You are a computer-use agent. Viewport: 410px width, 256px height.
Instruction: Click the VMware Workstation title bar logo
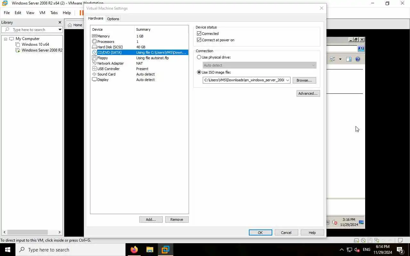coord(4,3)
